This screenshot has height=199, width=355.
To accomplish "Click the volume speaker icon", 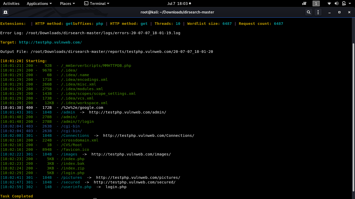I will coord(337,4).
